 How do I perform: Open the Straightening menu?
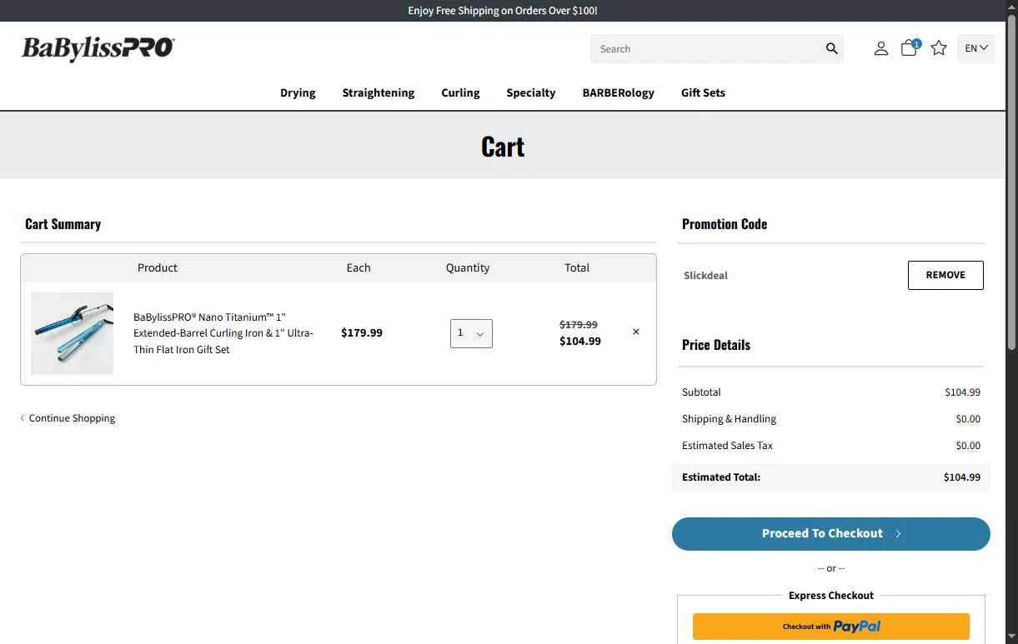[x=379, y=92]
